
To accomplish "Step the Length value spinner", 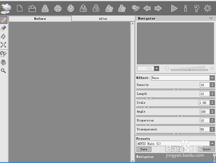I will pyautogui.click(x=212, y=94).
